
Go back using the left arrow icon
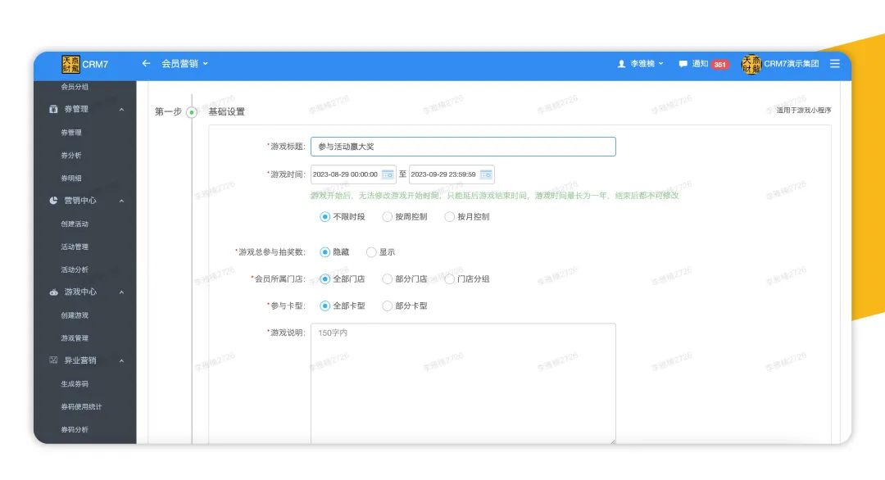coord(146,64)
